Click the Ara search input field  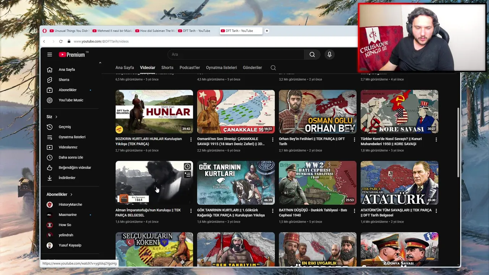coord(236,55)
